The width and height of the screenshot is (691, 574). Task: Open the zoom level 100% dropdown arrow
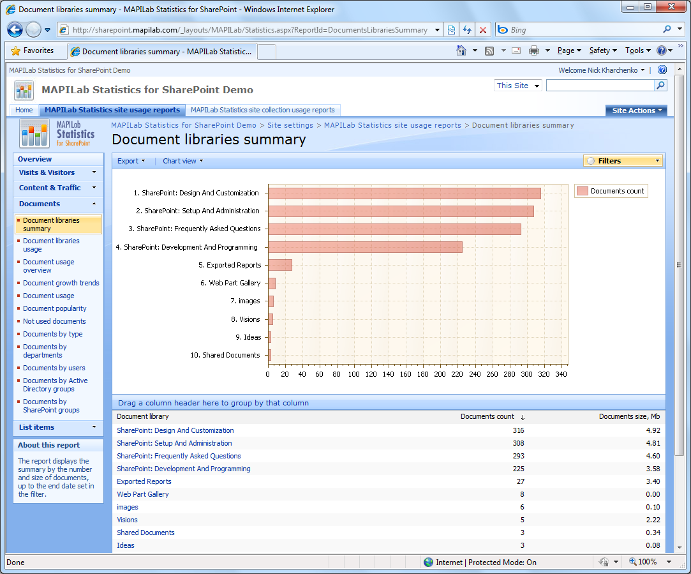point(669,562)
